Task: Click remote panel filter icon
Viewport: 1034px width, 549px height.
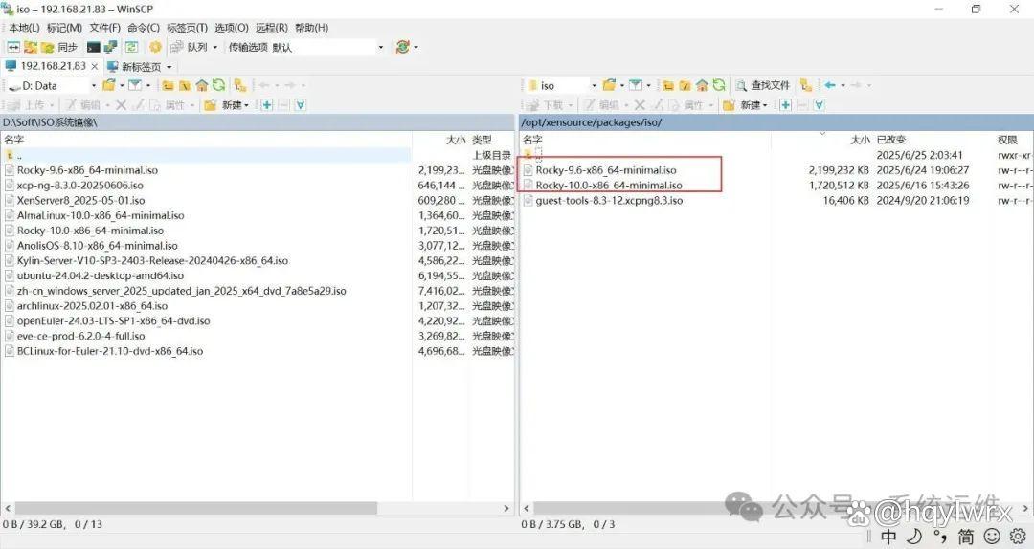Action: (636, 85)
